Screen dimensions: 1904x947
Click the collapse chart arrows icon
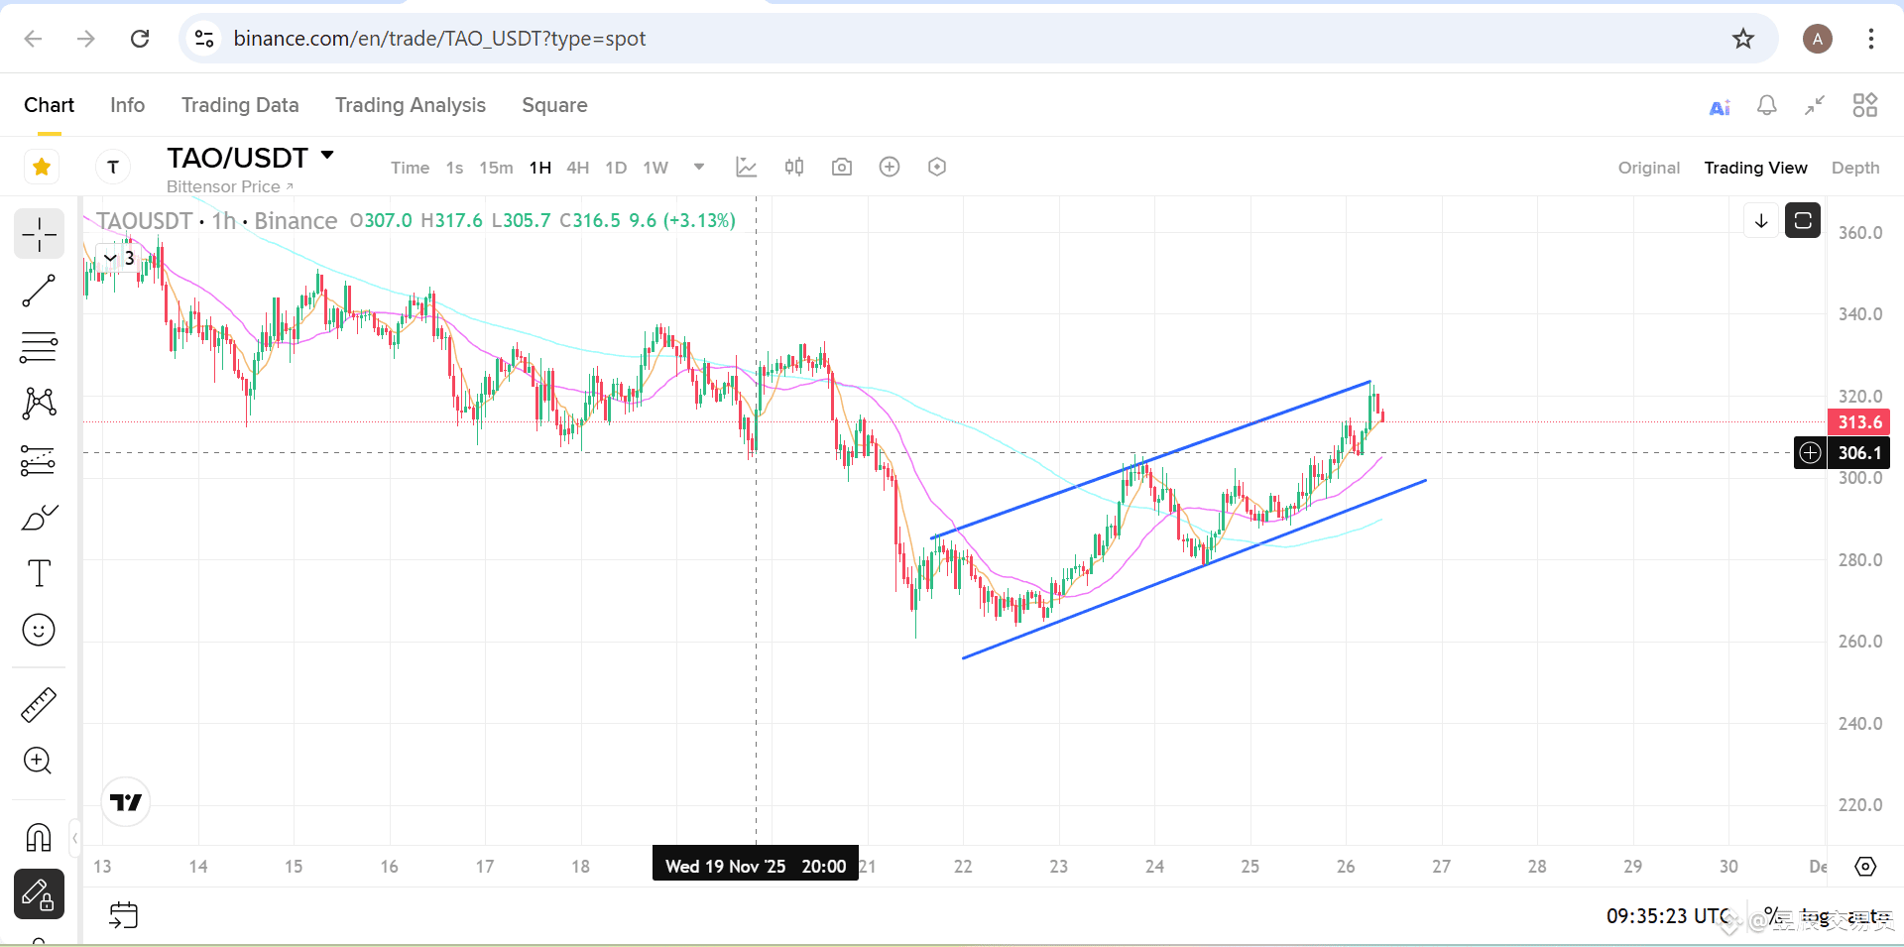click(x=1815, y=105)
